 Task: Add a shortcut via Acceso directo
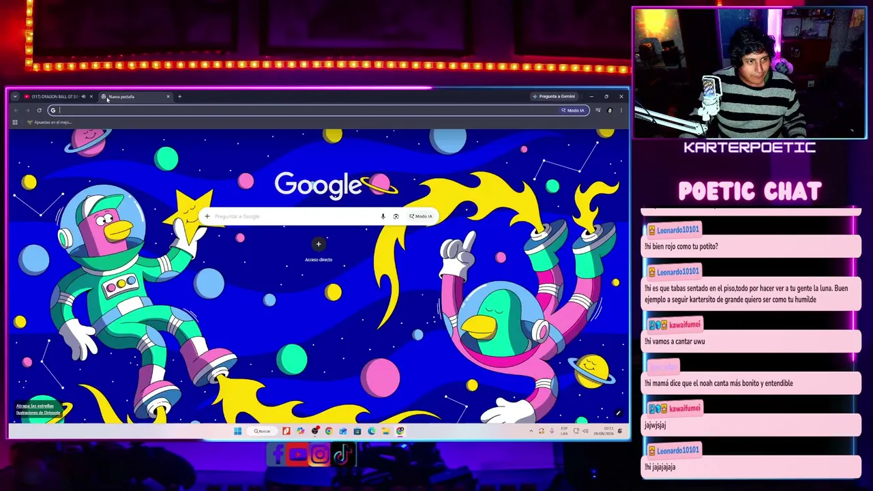point(319,249)
